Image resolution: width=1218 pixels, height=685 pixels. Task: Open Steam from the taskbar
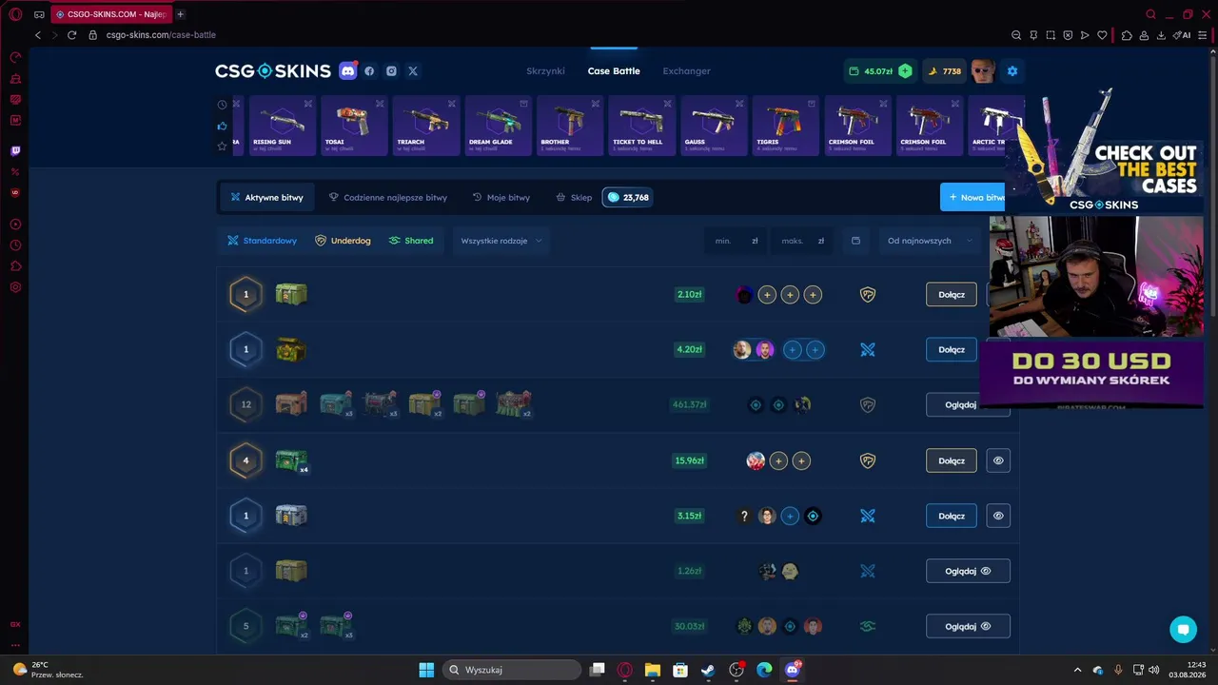[708, 670]
